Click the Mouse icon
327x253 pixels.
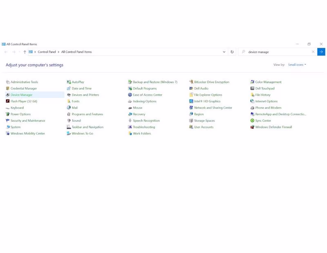130,108
